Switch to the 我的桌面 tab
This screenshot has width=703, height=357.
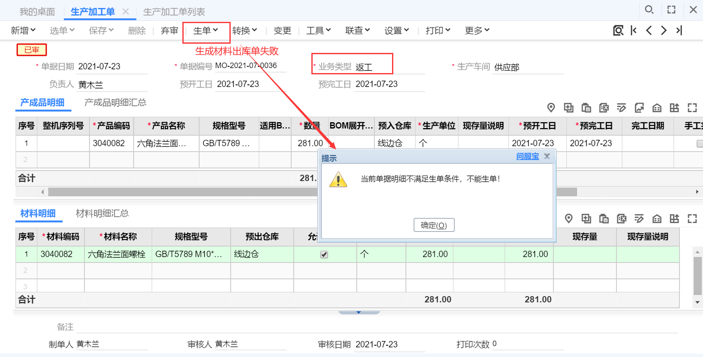click(37, 12)
